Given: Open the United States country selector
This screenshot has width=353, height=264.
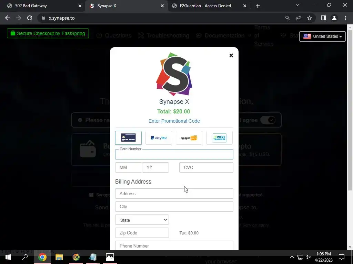Looking at the screenshot, I should point(322,36).
